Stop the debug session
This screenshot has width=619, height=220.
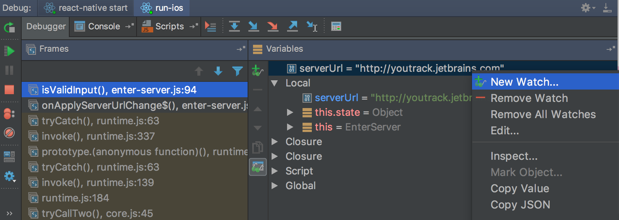coord(9,90)
